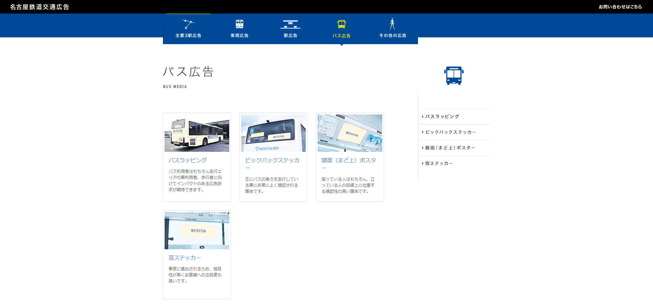Click the yellow bus icon in navigation
This screenshot has height=307, width=653.
(x=341, y=24)
